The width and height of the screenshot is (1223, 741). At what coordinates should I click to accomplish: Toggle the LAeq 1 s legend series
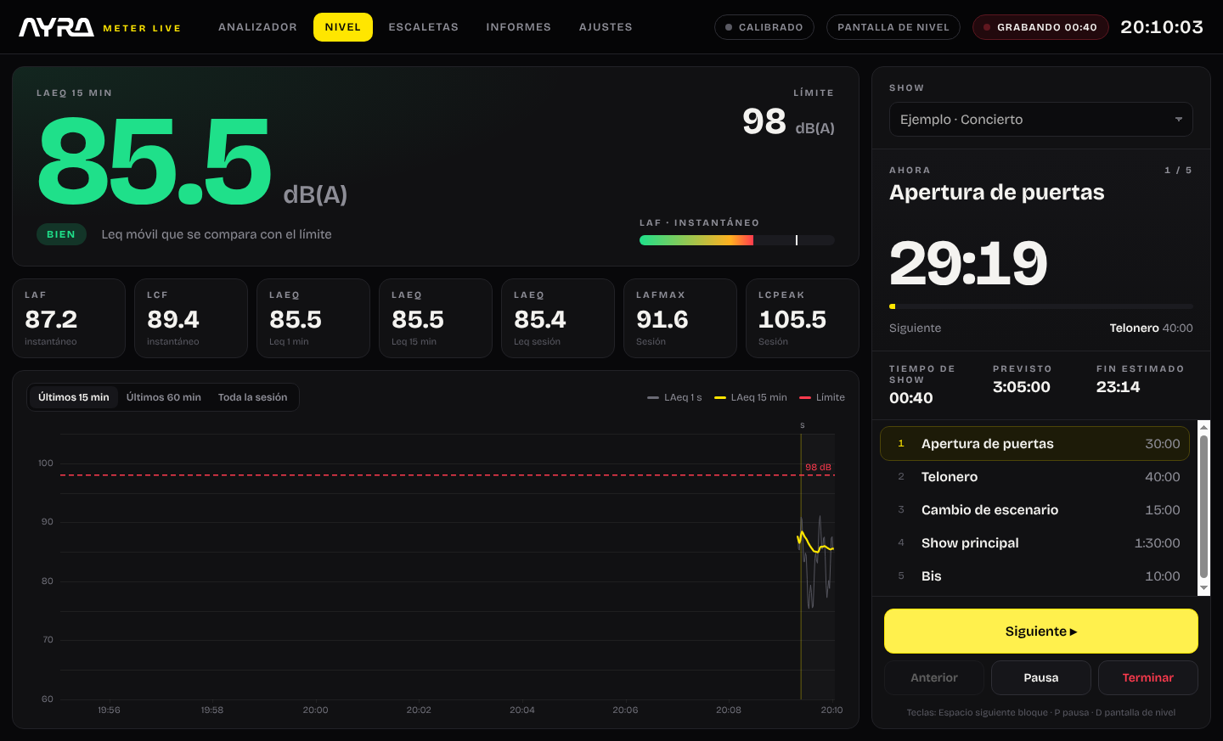pyautogui.click(x=674, y=397)
